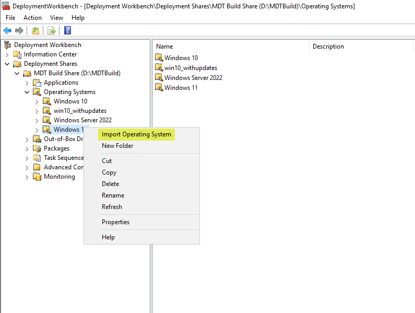Collapse the MDT Build Share node
The height and width of the screenshot is (313, 415).
point(17,73)
